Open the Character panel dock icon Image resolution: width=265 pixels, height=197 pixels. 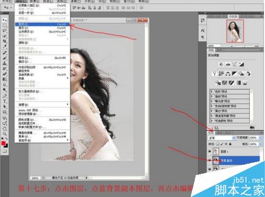pos(202,31)
